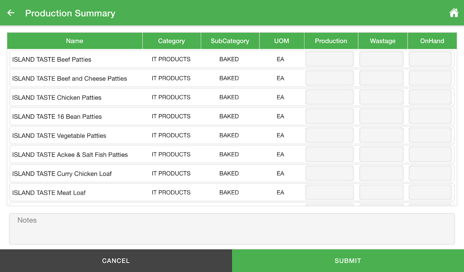Select Production field for Meat Loaf

(x=330, y=192)
